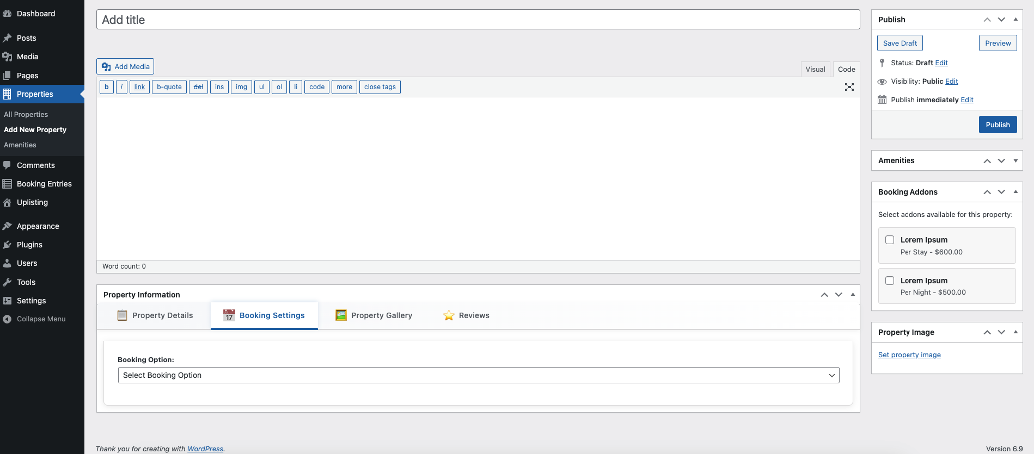This screenshot has width=1034, height=454.
Task: Click the Pages icon in sidebar
Action: point(7,76)
